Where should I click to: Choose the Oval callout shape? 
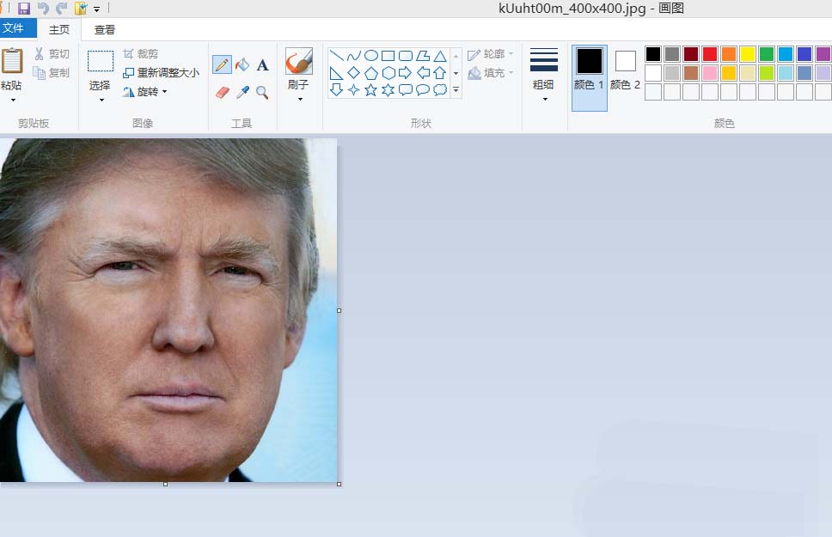click(x=423, y=90)
